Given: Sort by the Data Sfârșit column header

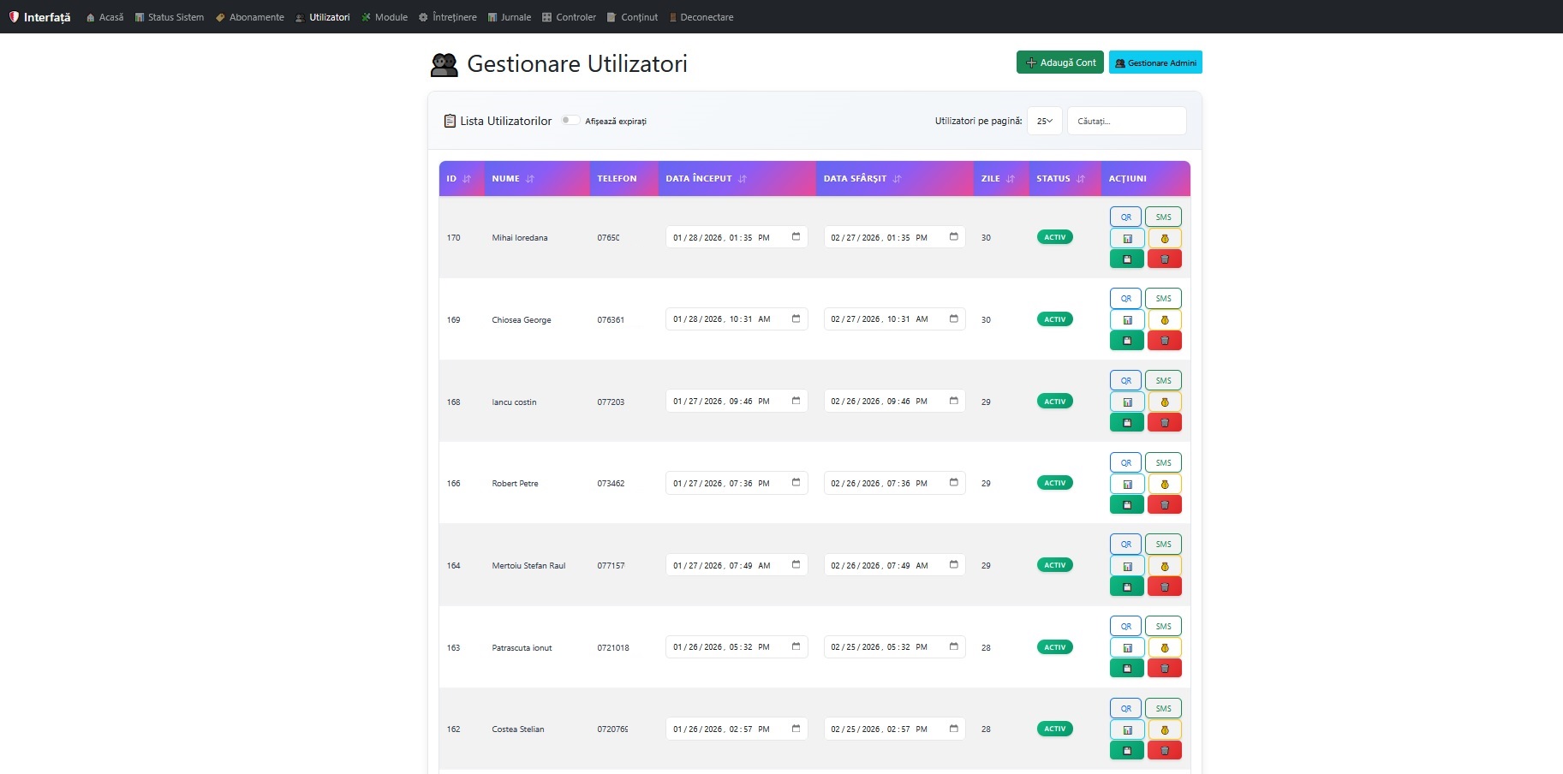Looking at the screenshot, I should coord(862,179).
